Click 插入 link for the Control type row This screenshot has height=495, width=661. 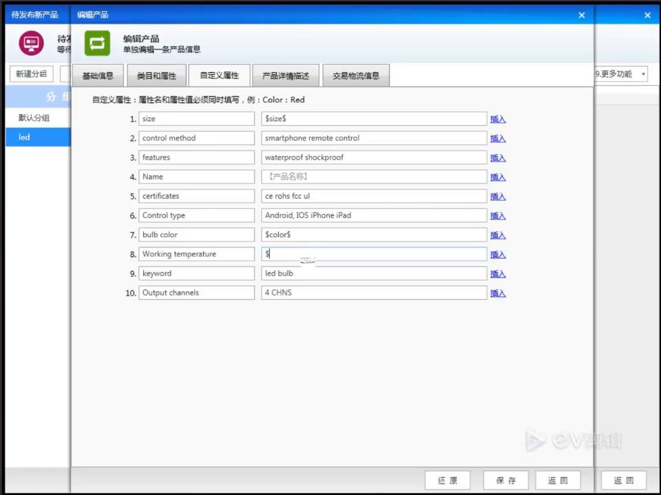(x=498, y=216)
